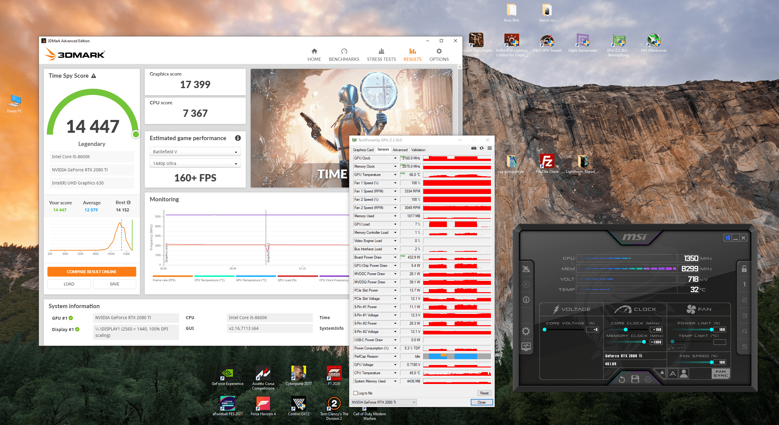Screen dimensions: 779x425
Task: Click the Core Clock slider handle
Action: (626, 330)
